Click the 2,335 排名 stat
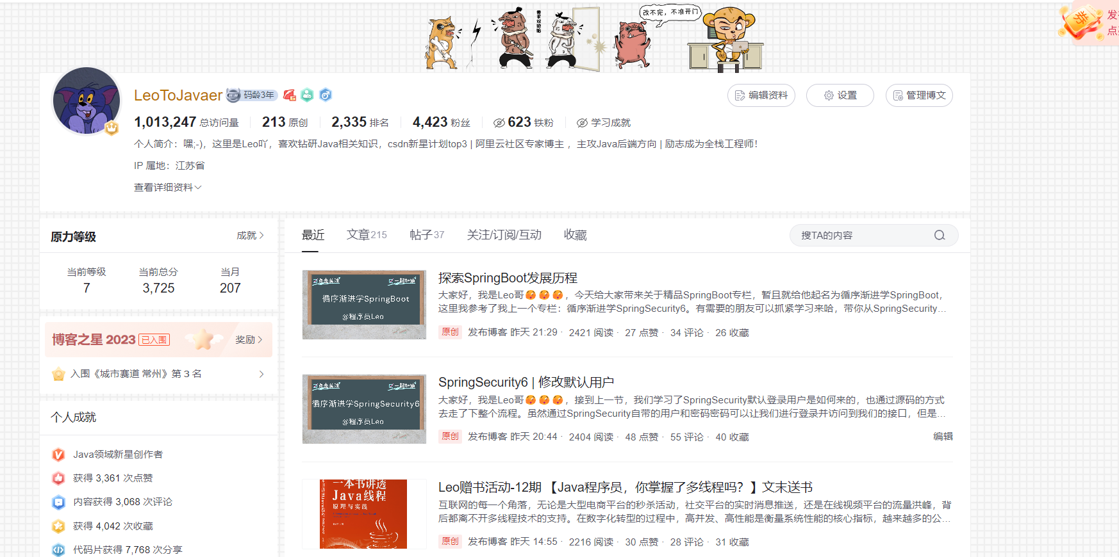Screen dimensions: 1119x557 click(360, 122)
